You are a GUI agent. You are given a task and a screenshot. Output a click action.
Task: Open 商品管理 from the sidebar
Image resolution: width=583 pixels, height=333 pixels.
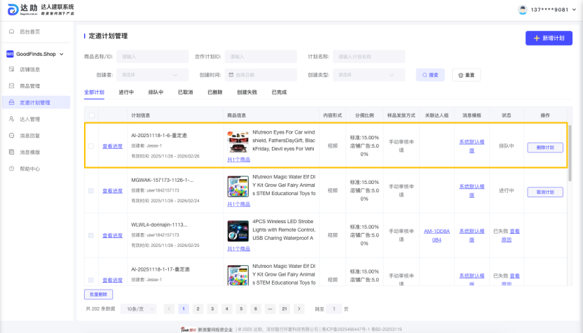pyautogui.click(x=29, y=85)
